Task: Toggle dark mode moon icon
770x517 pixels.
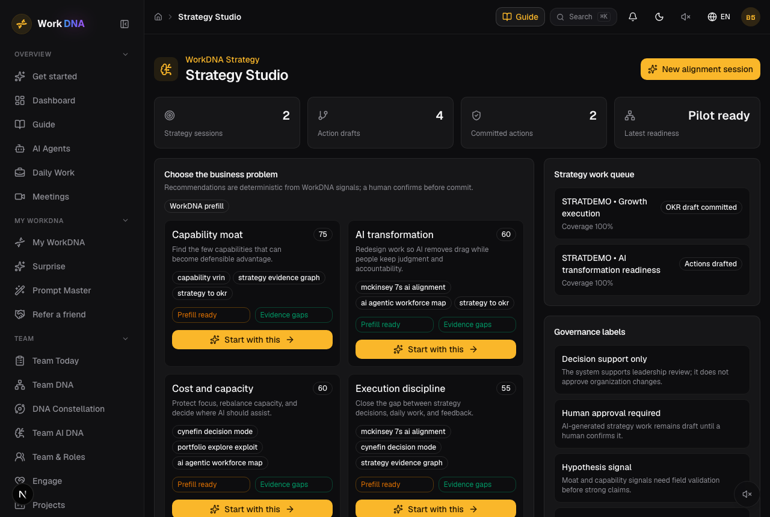Action: point(659,17)
